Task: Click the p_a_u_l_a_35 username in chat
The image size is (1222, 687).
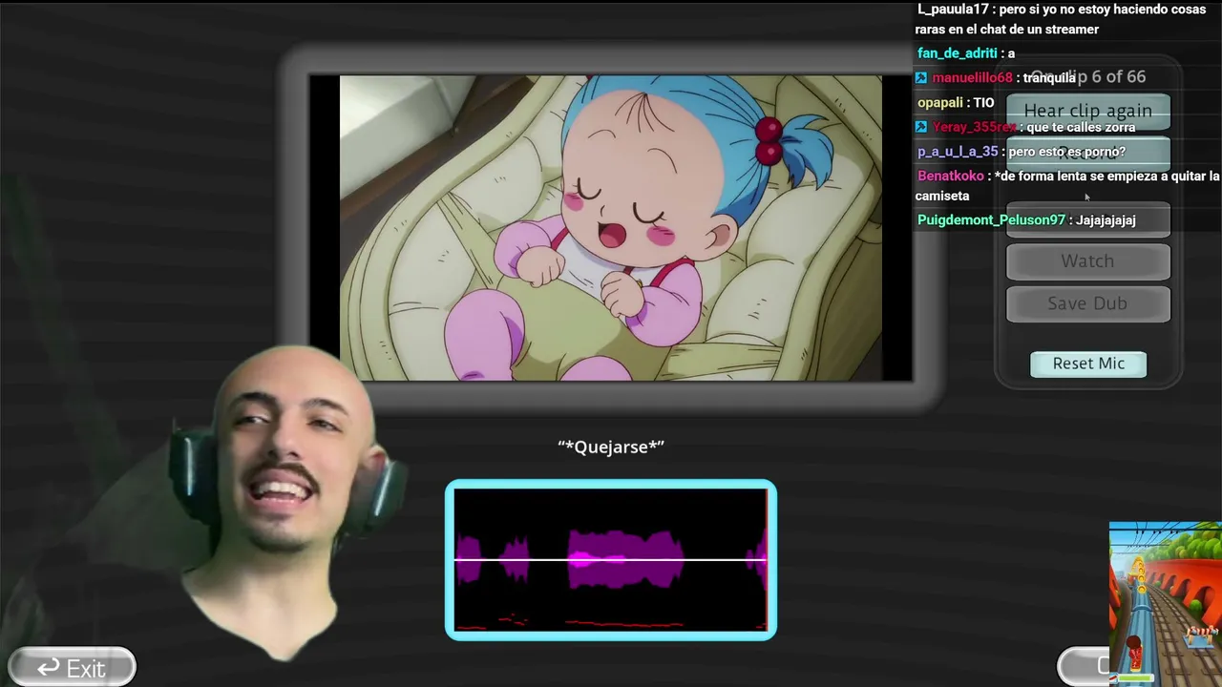Action: pyautogui.click(x=958, y=152)
